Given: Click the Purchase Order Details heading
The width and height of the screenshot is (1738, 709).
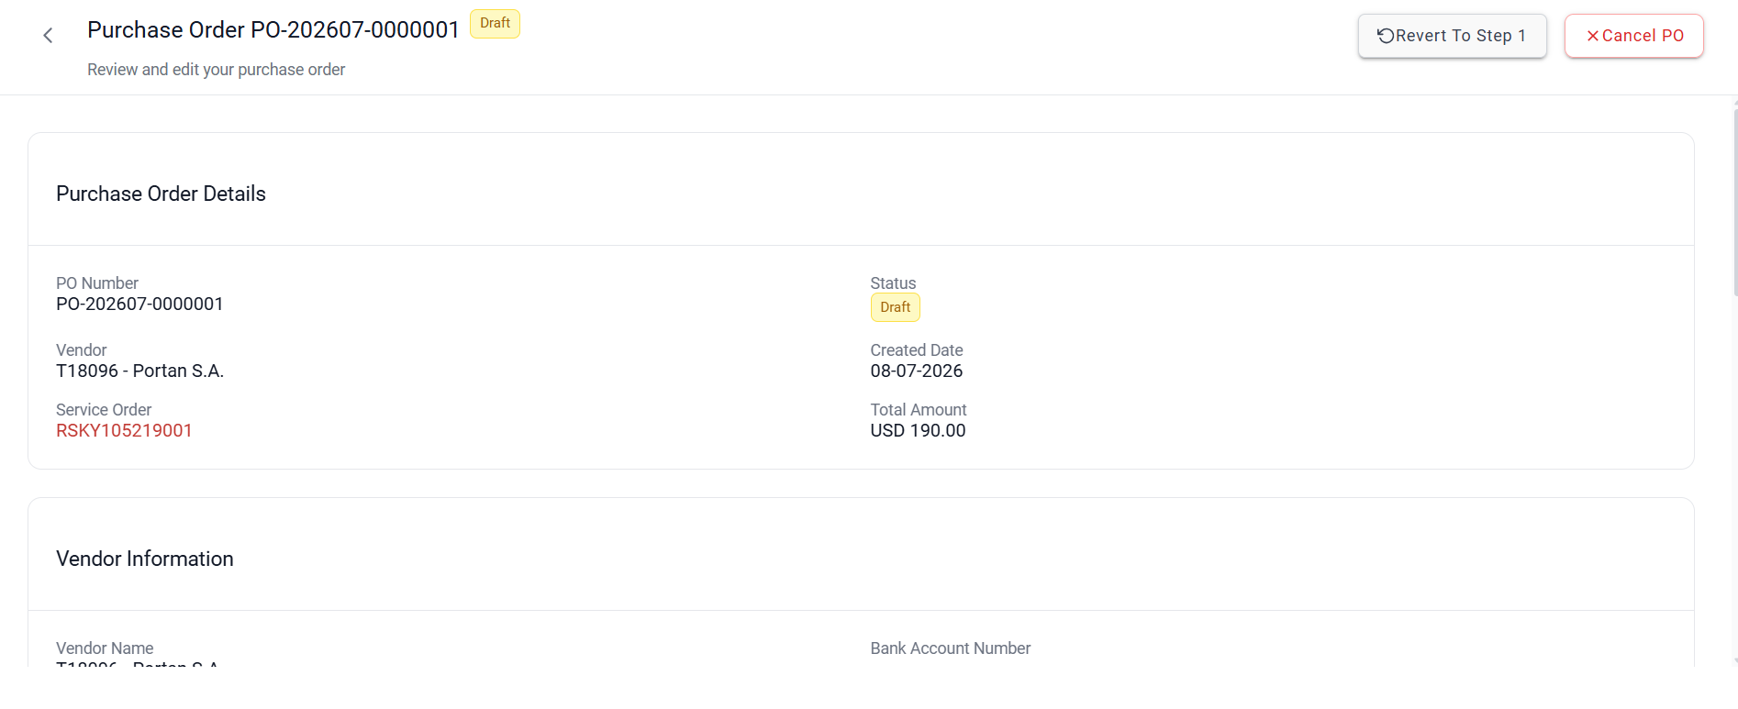Looking at the screenshot, I should click(161, 194).
